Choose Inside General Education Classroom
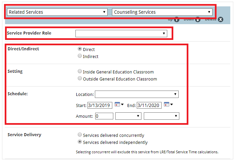The image size is (240, 162). (79, 71)
